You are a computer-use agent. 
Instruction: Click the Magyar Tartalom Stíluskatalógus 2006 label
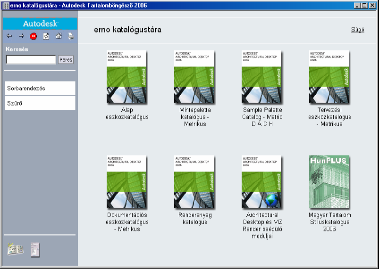click(x=330, y=222)
